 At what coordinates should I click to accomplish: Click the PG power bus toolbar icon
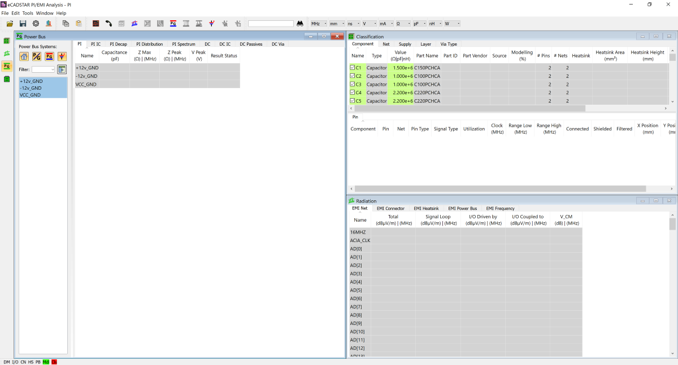click(x=173, y=24)
